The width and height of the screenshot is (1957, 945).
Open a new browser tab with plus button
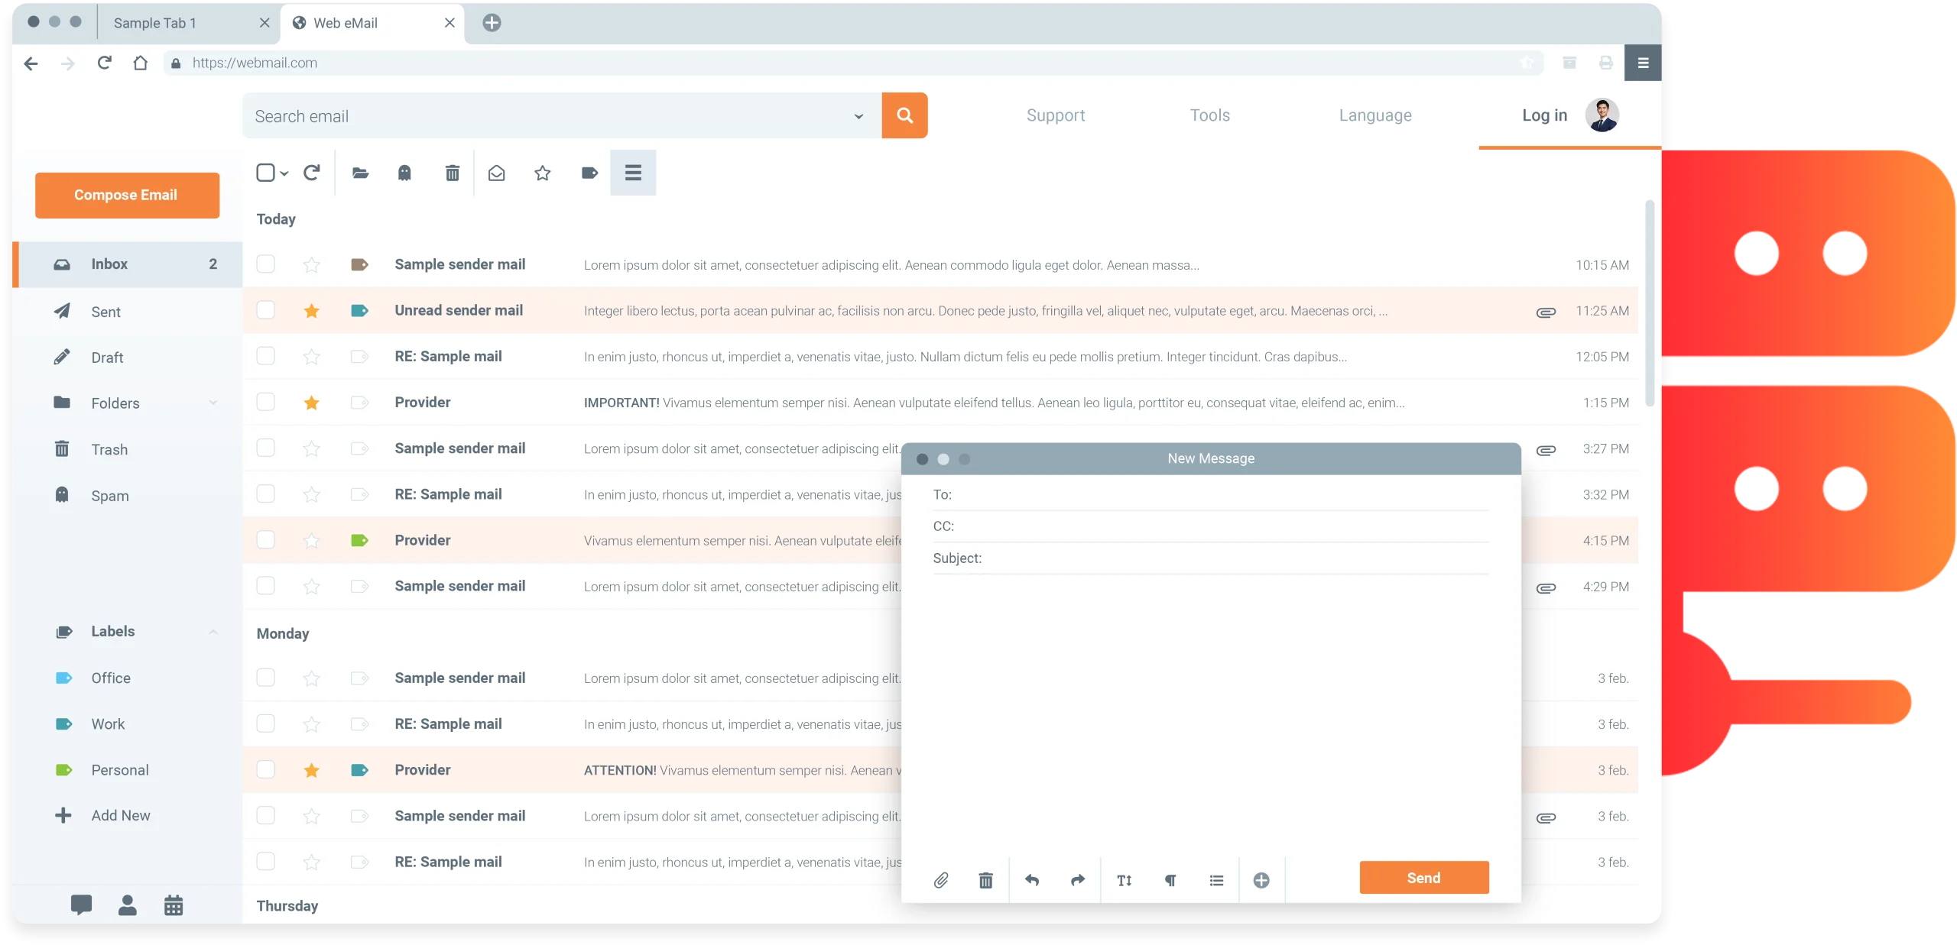point(492,23)
